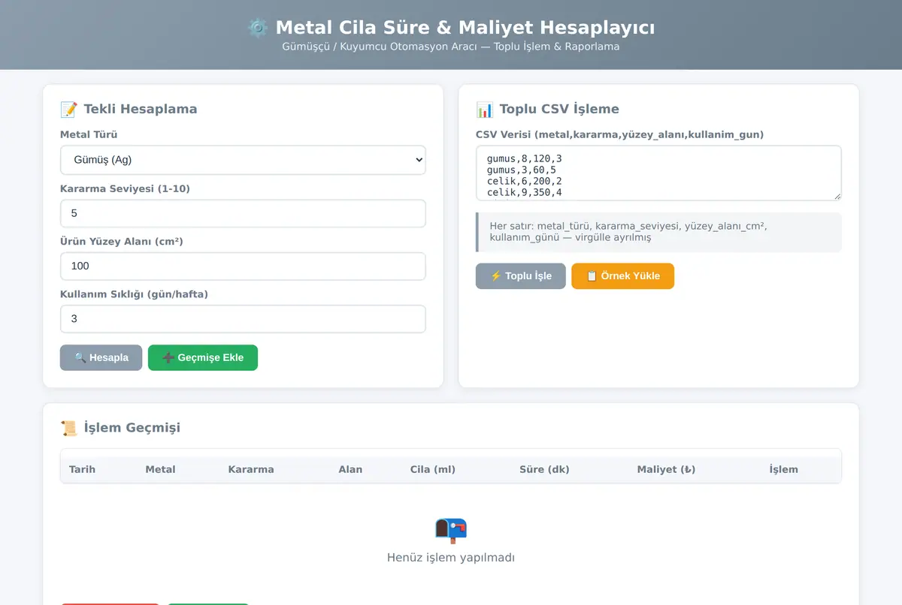
Task: Click inside the CSV Verisi textarea
Action: [658, 173]
